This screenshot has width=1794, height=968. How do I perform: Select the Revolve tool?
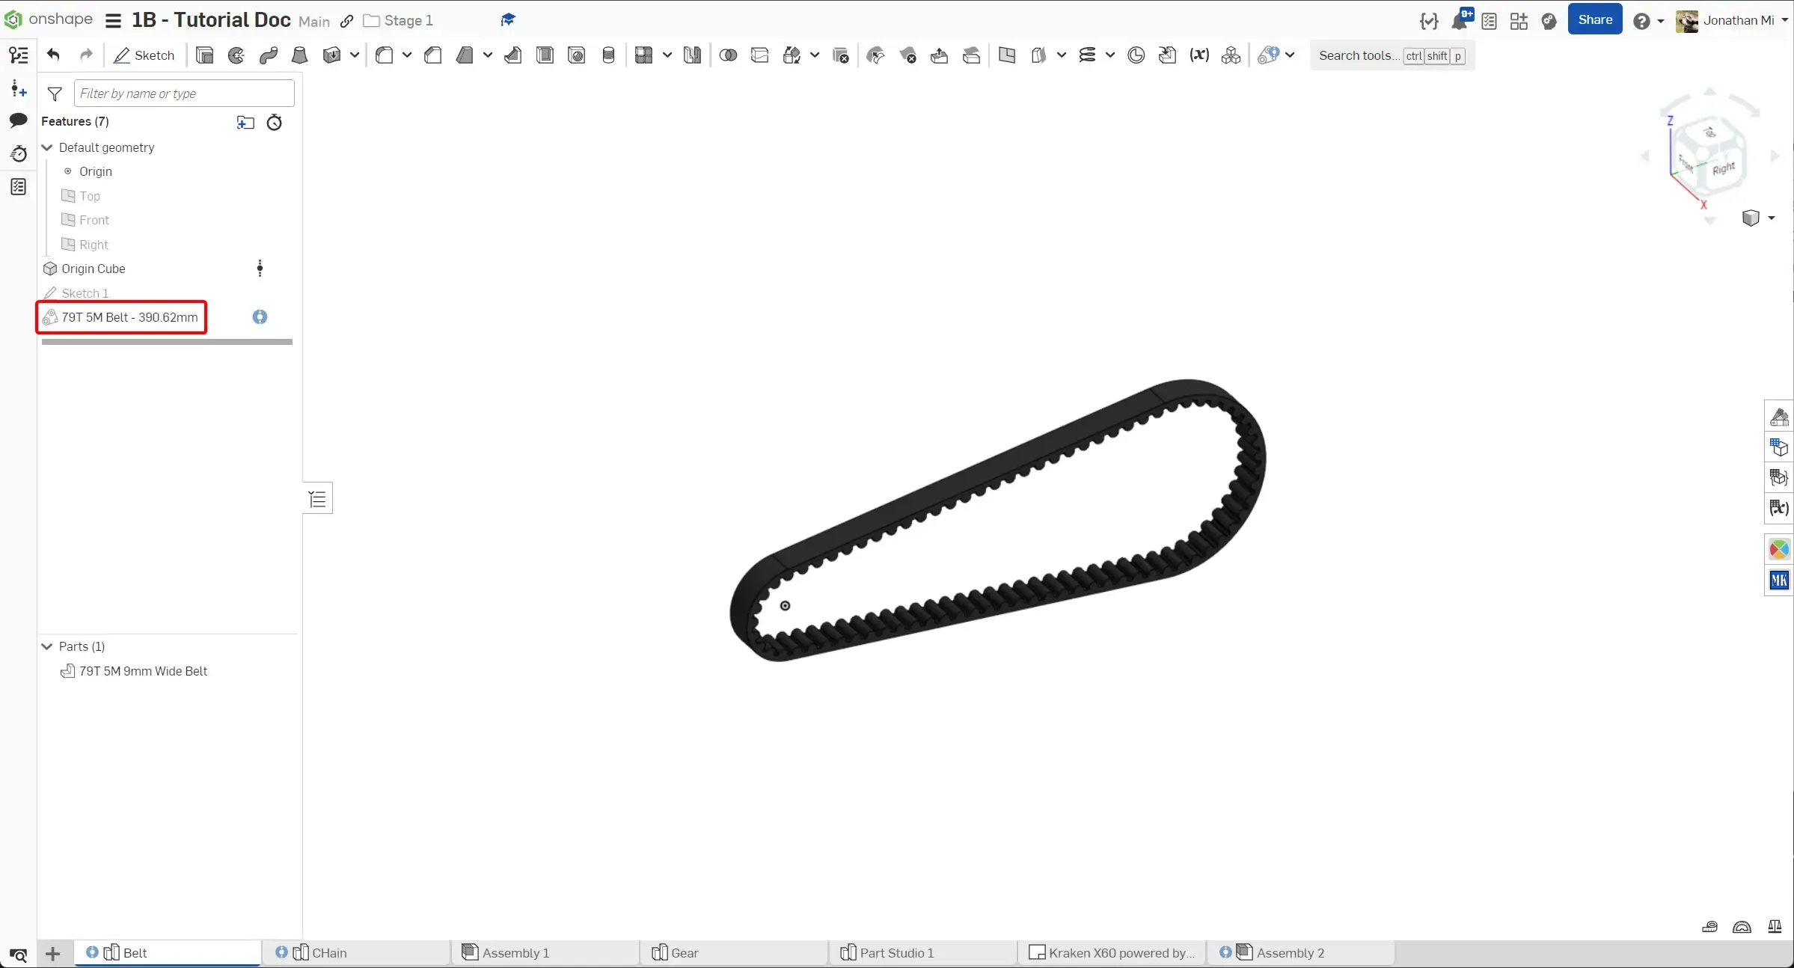point(236,55)
